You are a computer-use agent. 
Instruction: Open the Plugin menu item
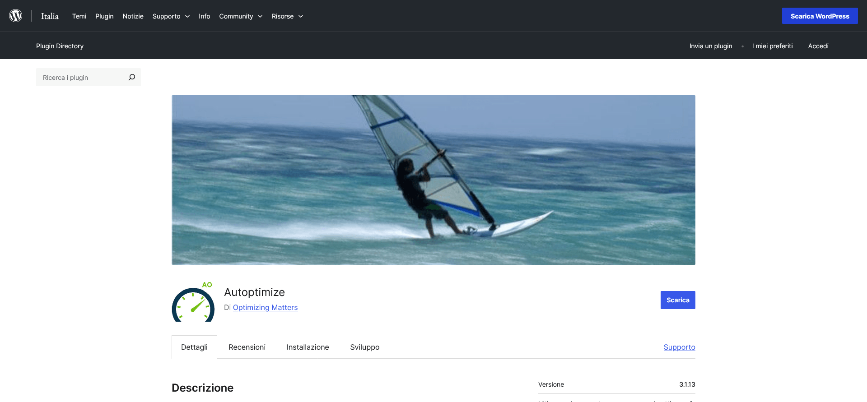pos(104,16)
